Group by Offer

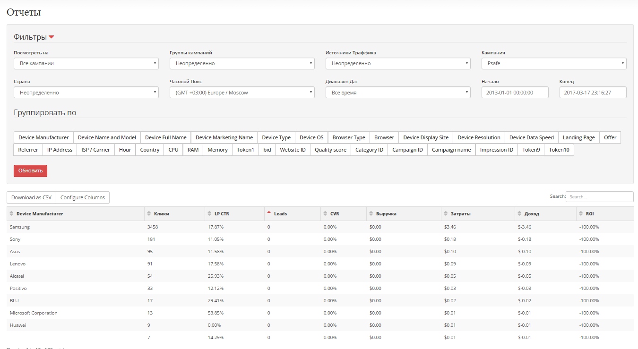[x=610, y=137]
